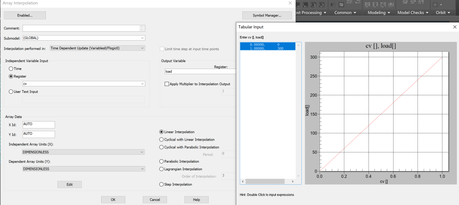
Task: Choose User Text Input option
Action: (11, 91)
